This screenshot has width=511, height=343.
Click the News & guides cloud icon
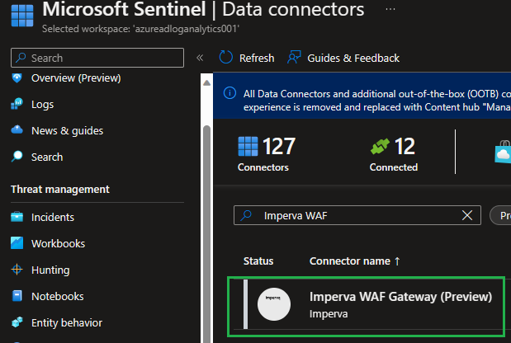tap(17, 130)
